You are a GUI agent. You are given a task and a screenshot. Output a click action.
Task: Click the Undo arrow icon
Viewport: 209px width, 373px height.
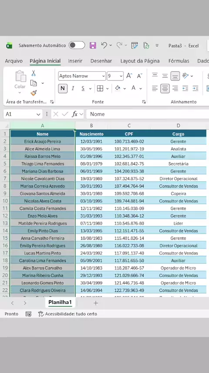click(x=104, y=45)
